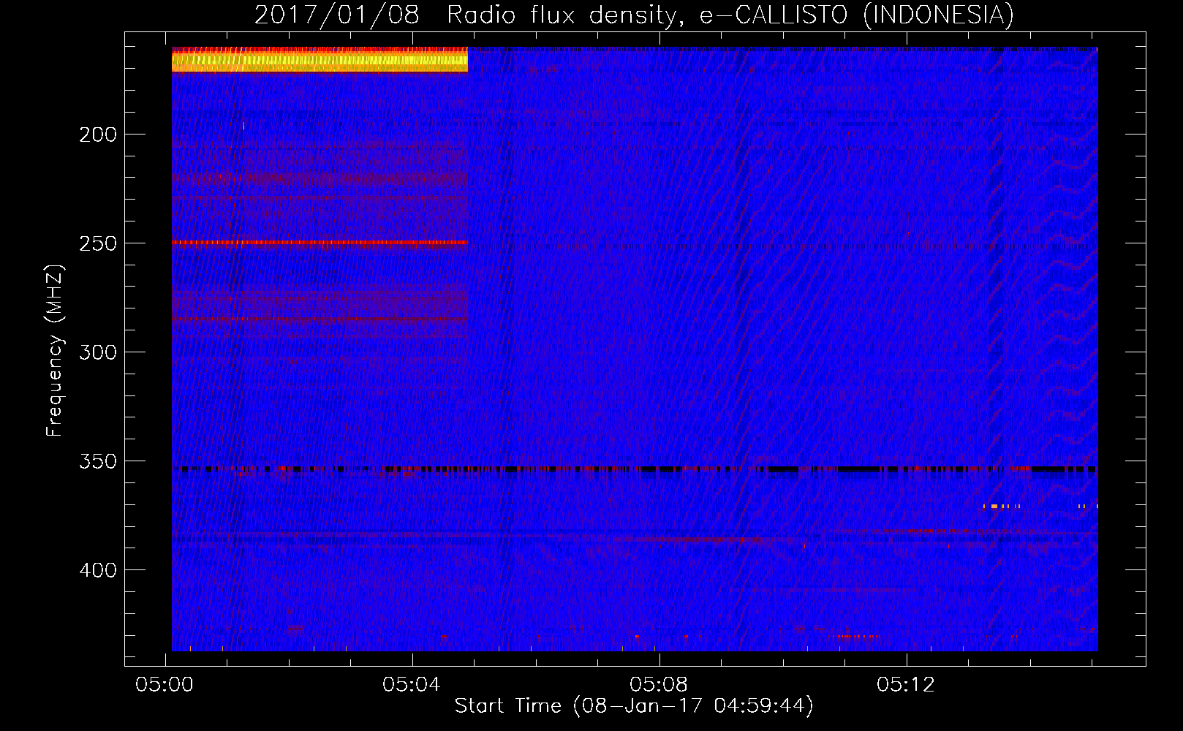Viewport: 1183px width, 731px height.
Task: Click the 'Start Time (08-Jan-17 04:59:44)' label
Action: tap(634, 706)
